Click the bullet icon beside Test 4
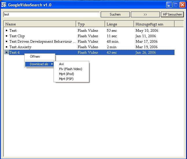The image size is (187, 159). pos(7,52)
